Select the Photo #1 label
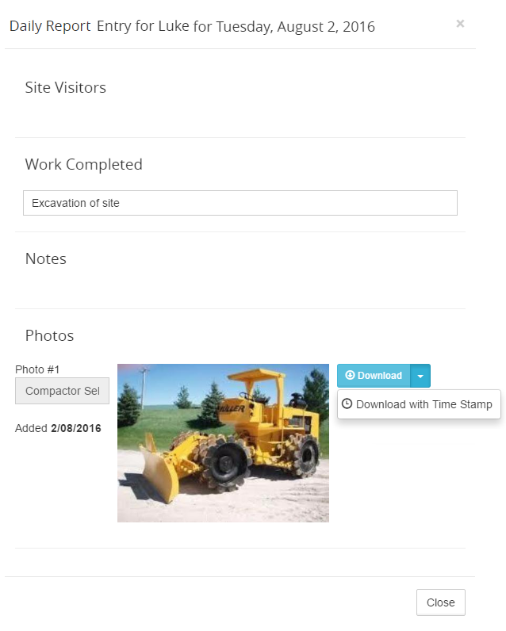The image size is (506, 631). [37, 369]
